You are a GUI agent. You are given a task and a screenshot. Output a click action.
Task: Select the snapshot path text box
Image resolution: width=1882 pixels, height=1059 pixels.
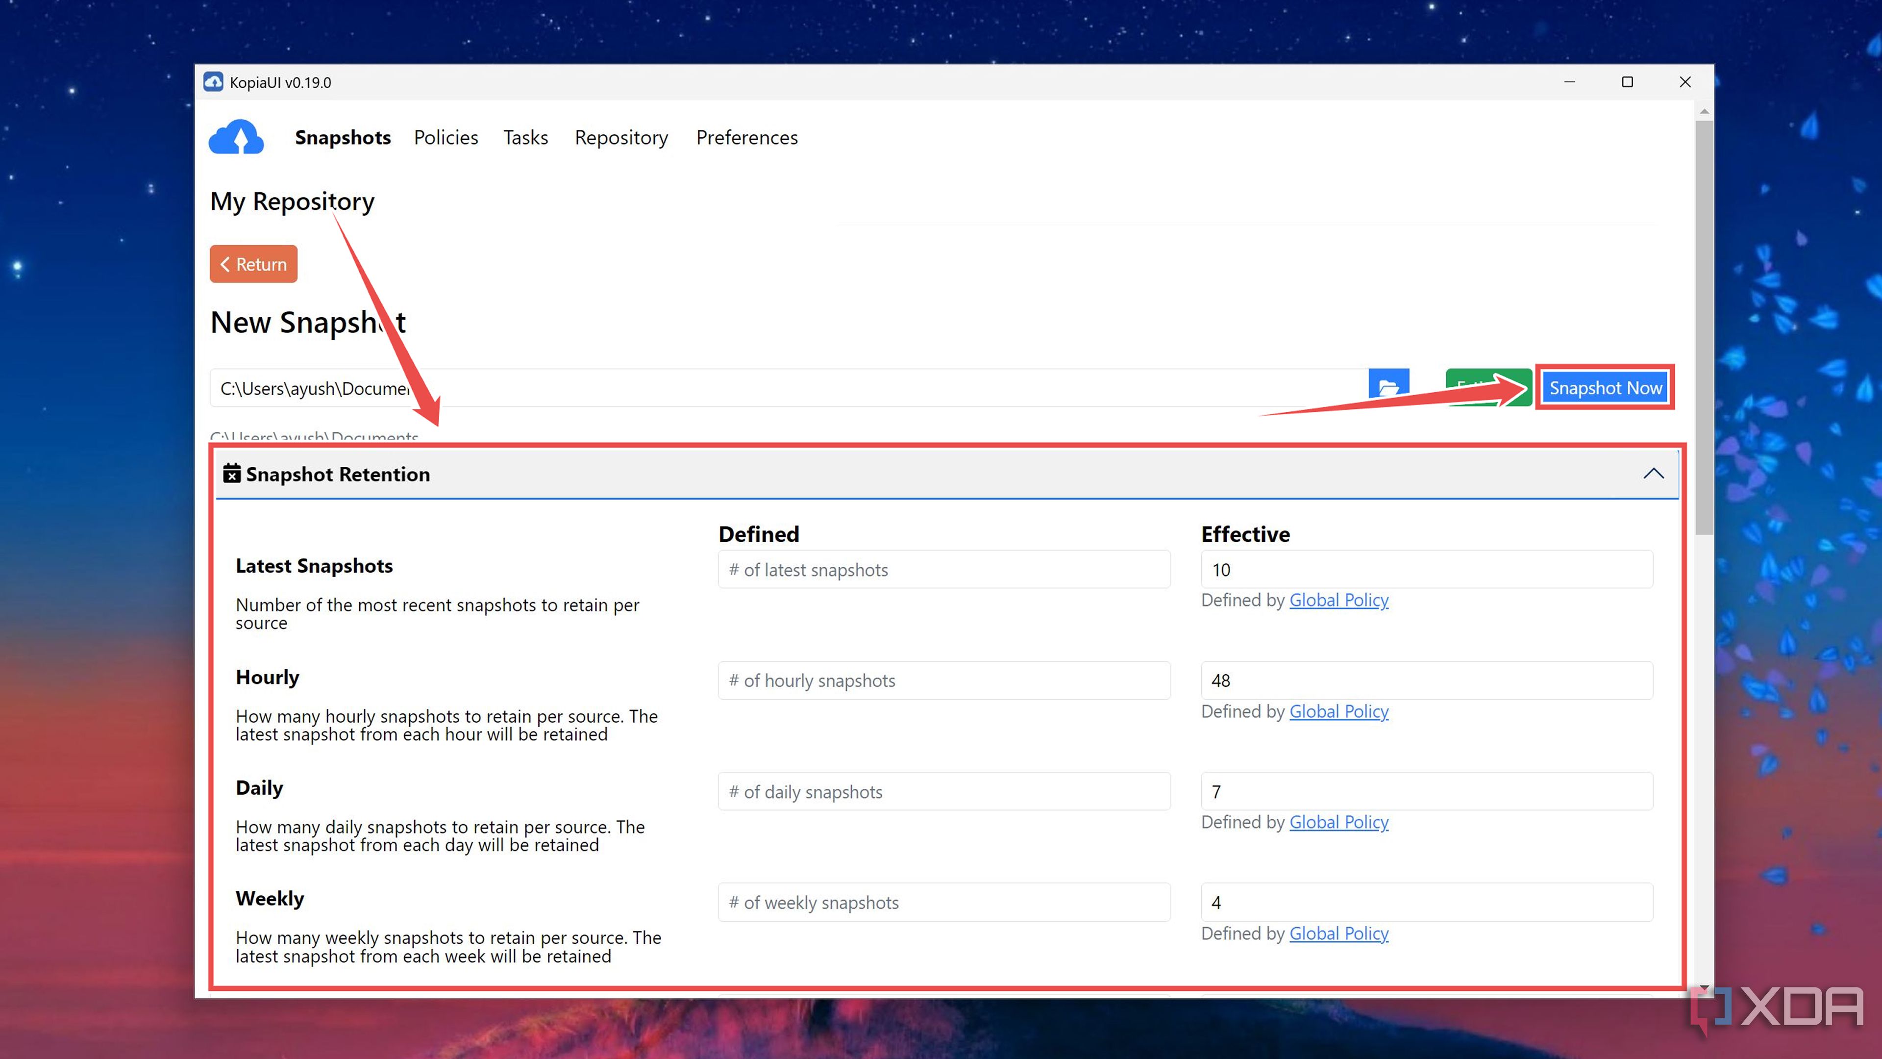[x=658, y=388]
